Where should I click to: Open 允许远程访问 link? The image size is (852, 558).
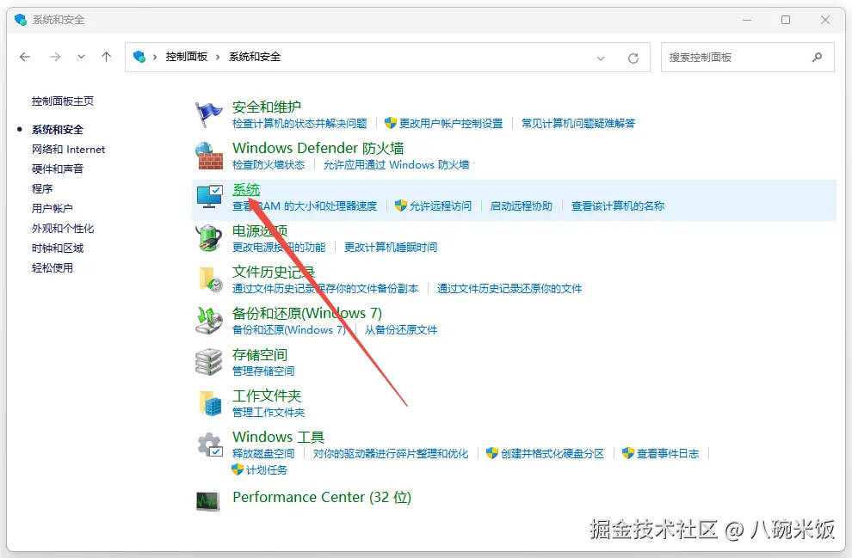pyautogui.click(x=440, y=205)
